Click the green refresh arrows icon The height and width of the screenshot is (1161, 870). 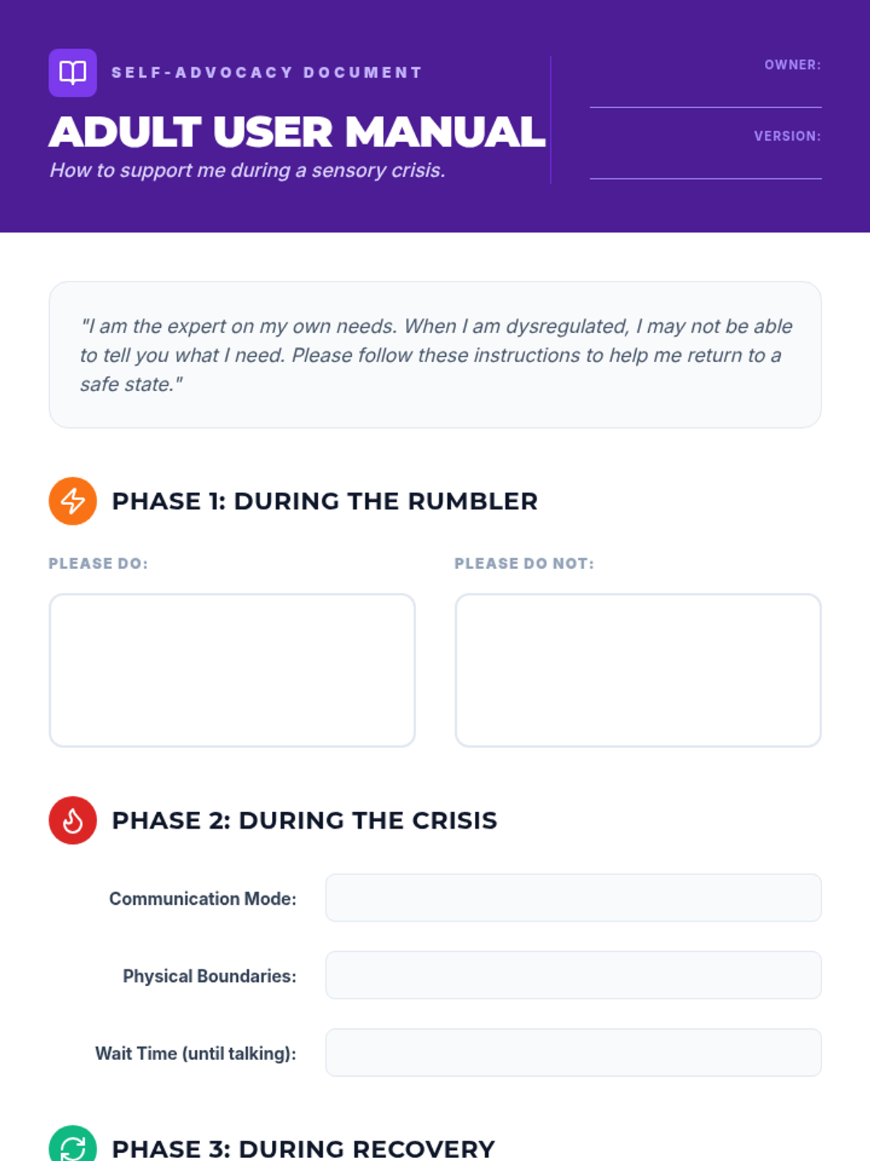(x=72, y=1146)
